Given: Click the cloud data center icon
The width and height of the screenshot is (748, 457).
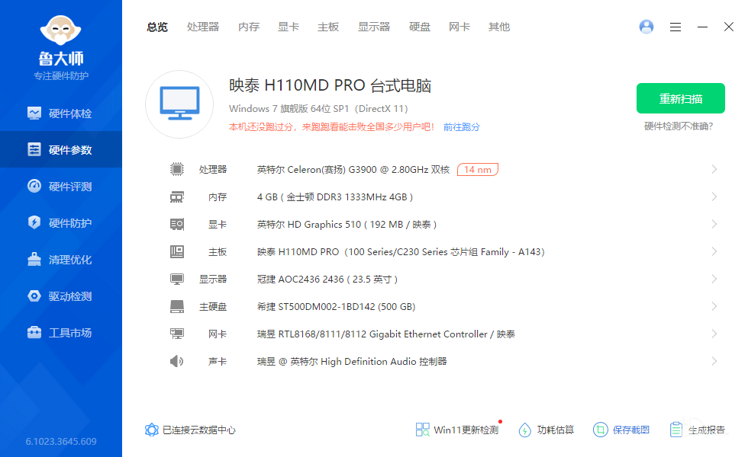Looking at the screenshot, I should click(x=151, y=430).
